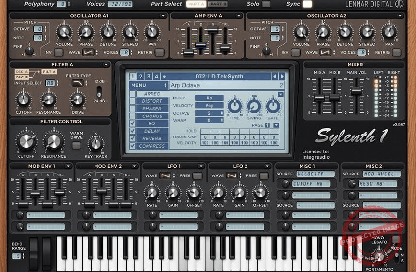
Task: Click the Portamento knob
Action: tap(379, 256)
